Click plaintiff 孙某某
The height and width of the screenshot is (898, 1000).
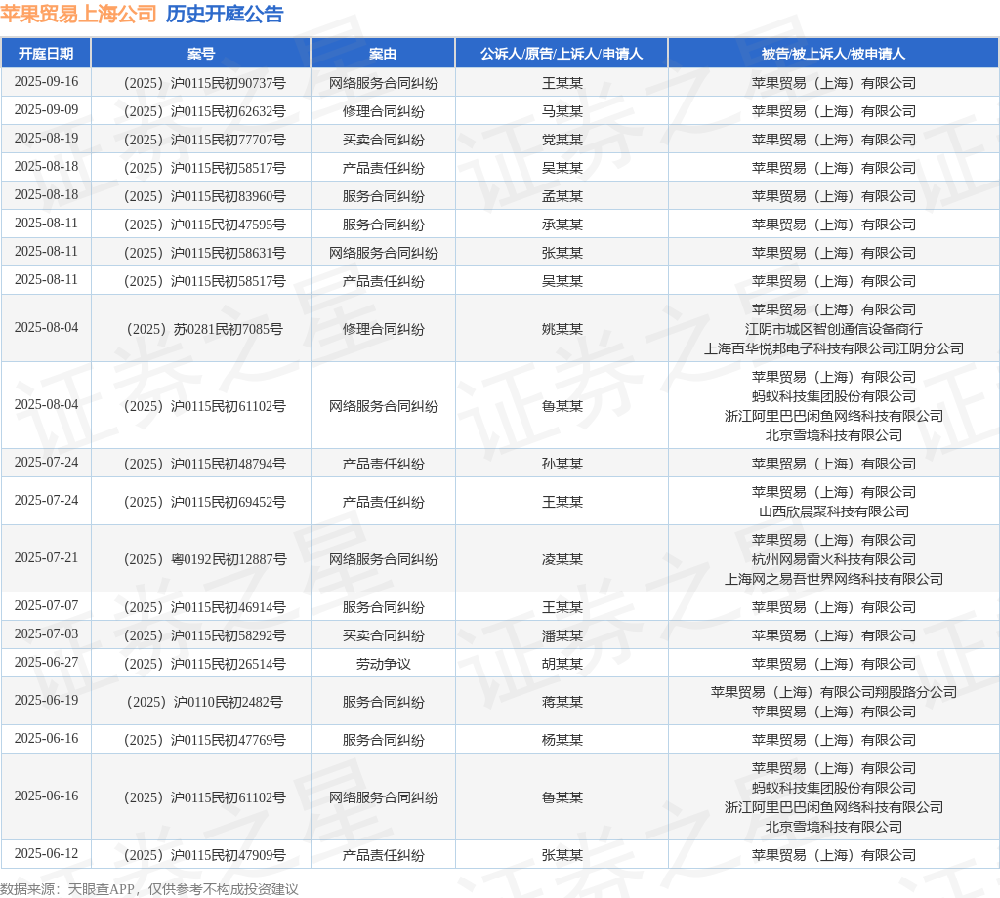click(562, 464)
